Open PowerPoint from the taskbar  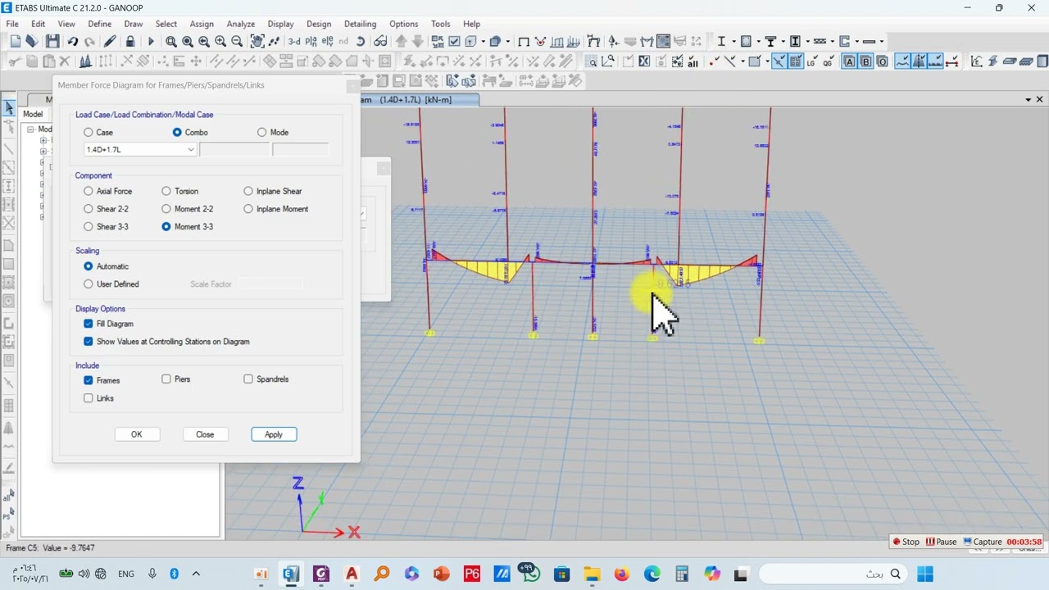(x=441, y=574)
